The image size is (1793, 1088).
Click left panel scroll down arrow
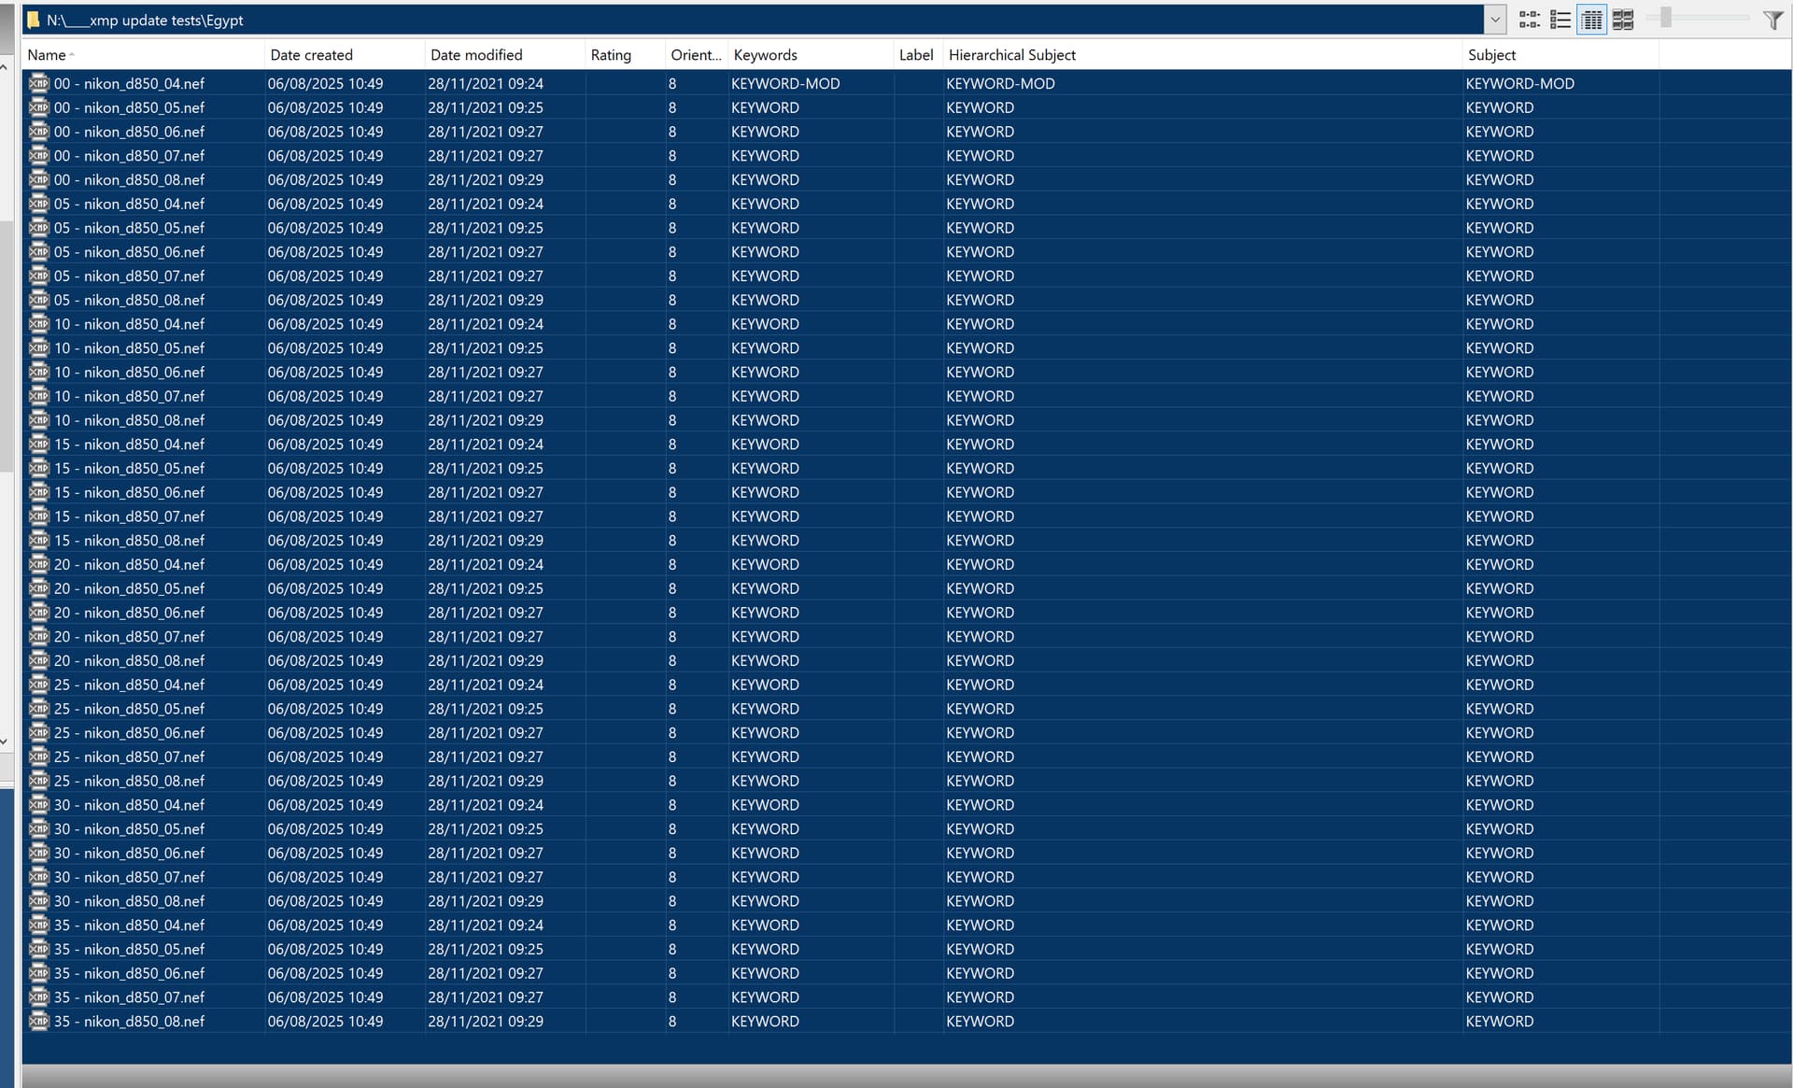click(5, 742)
